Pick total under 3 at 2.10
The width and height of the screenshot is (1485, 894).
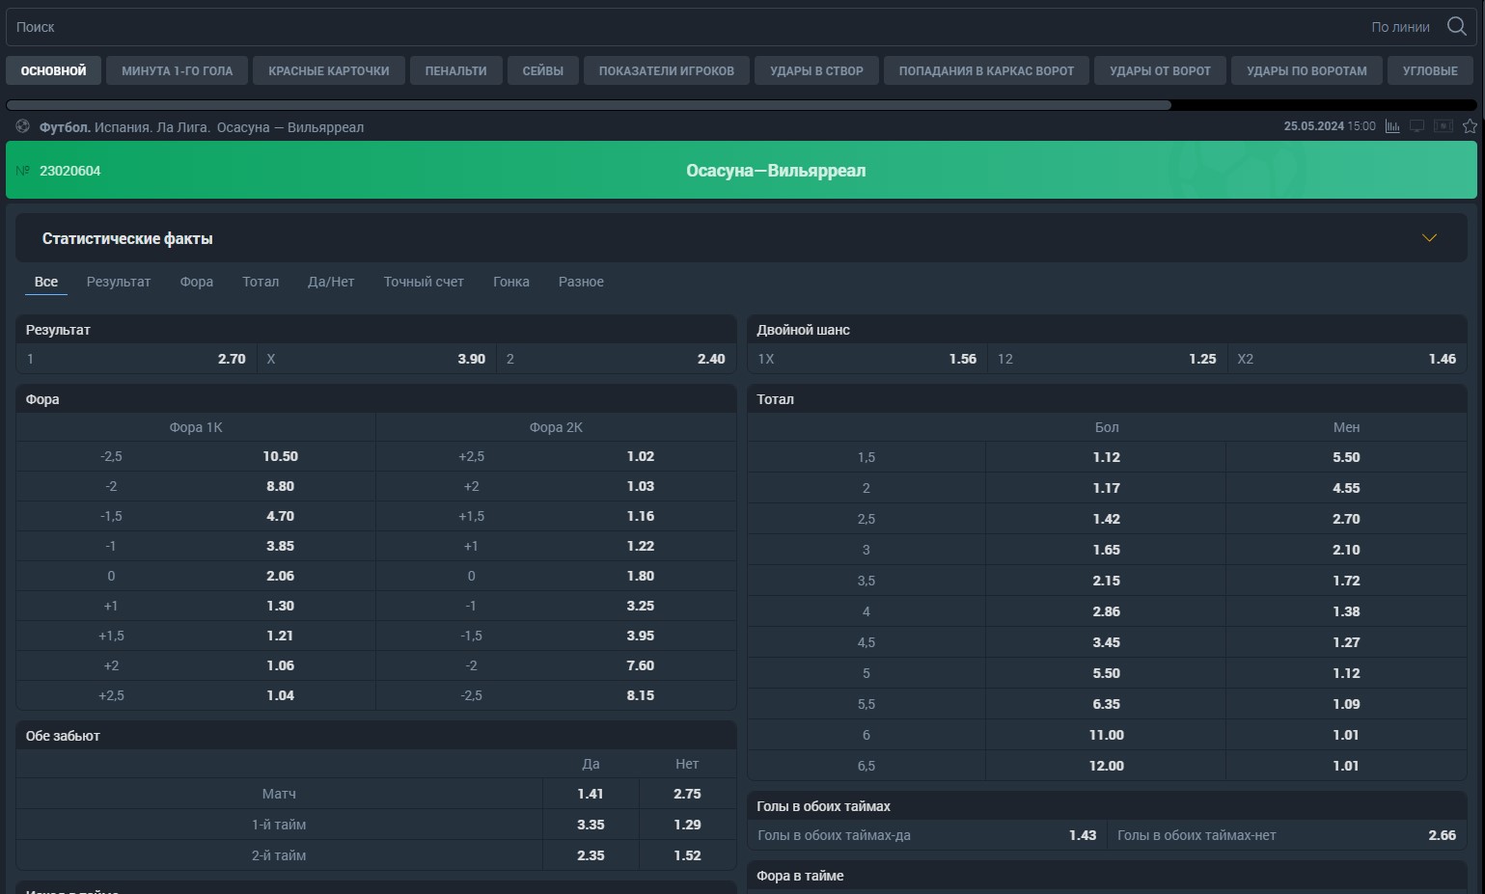pyautogui.click(x=1346, y=550)
